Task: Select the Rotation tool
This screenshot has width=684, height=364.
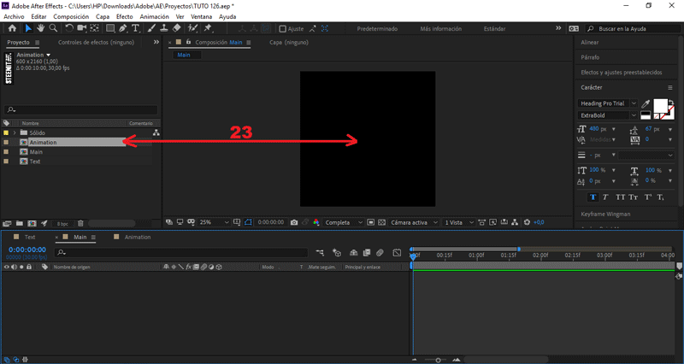Action: pyautogui.click(x=69, y=28)
